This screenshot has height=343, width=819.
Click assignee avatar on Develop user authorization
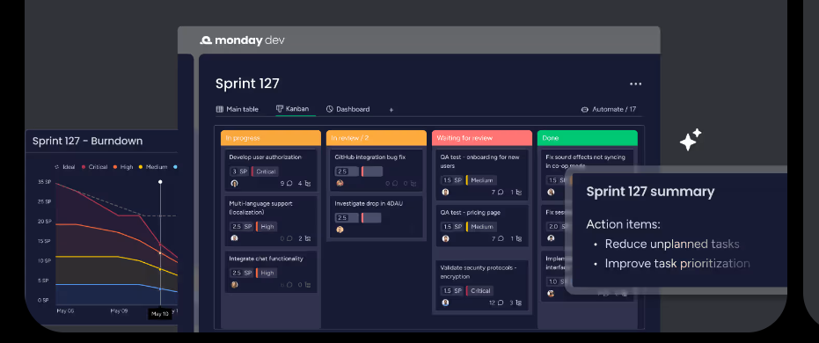pyautogui.click(x=235, y=183)
